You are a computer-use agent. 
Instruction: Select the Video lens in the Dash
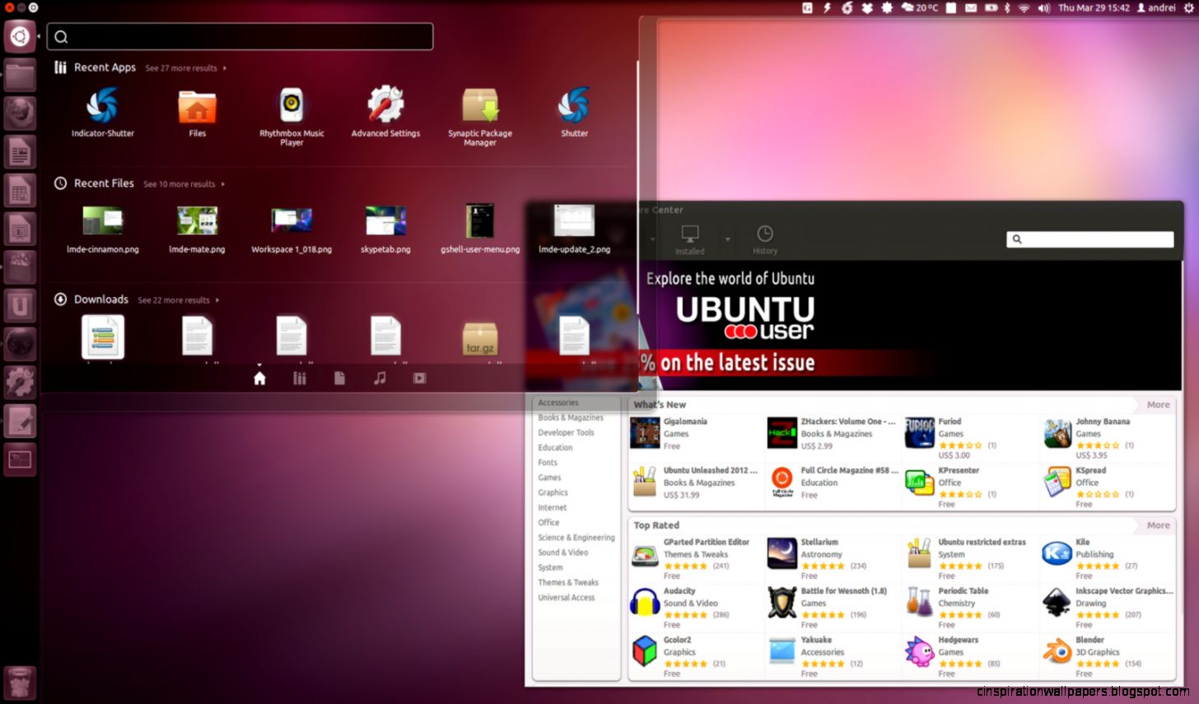(418, 378)
